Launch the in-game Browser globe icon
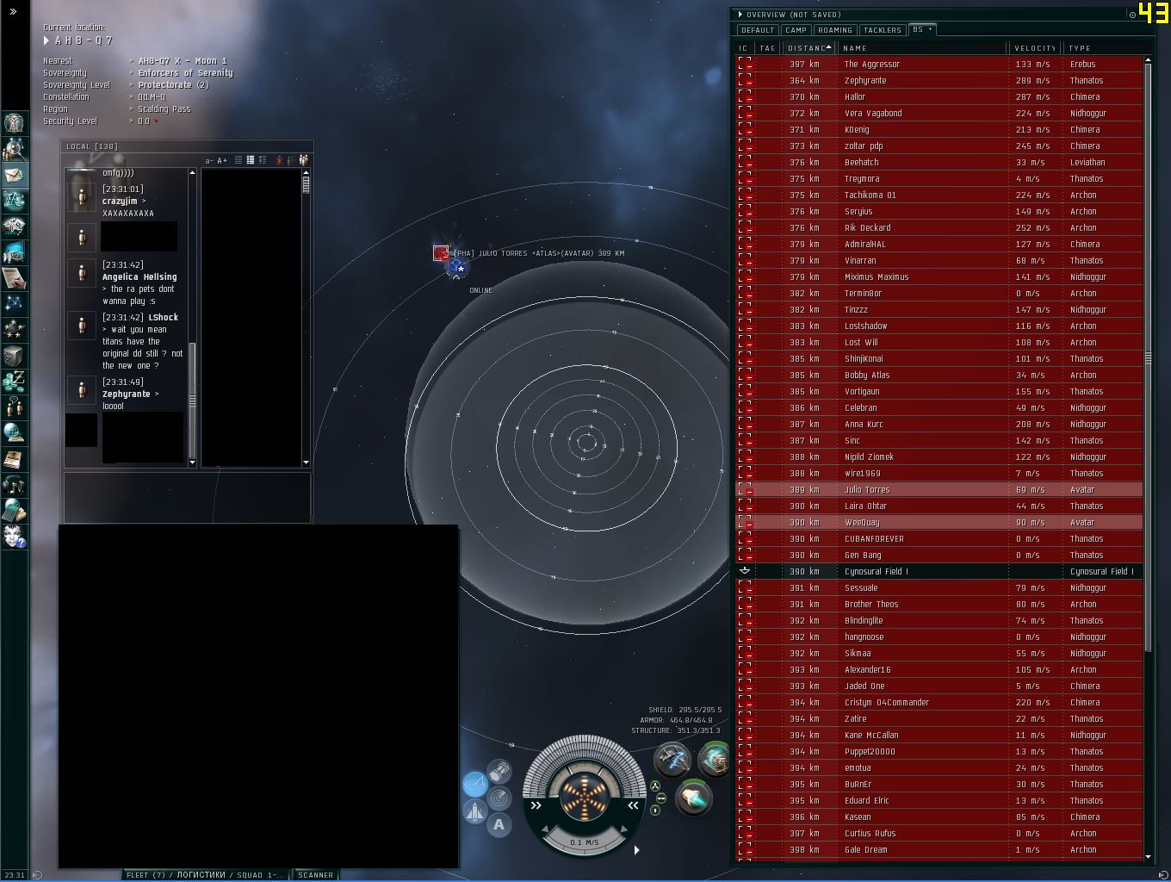 click(14, 433)
